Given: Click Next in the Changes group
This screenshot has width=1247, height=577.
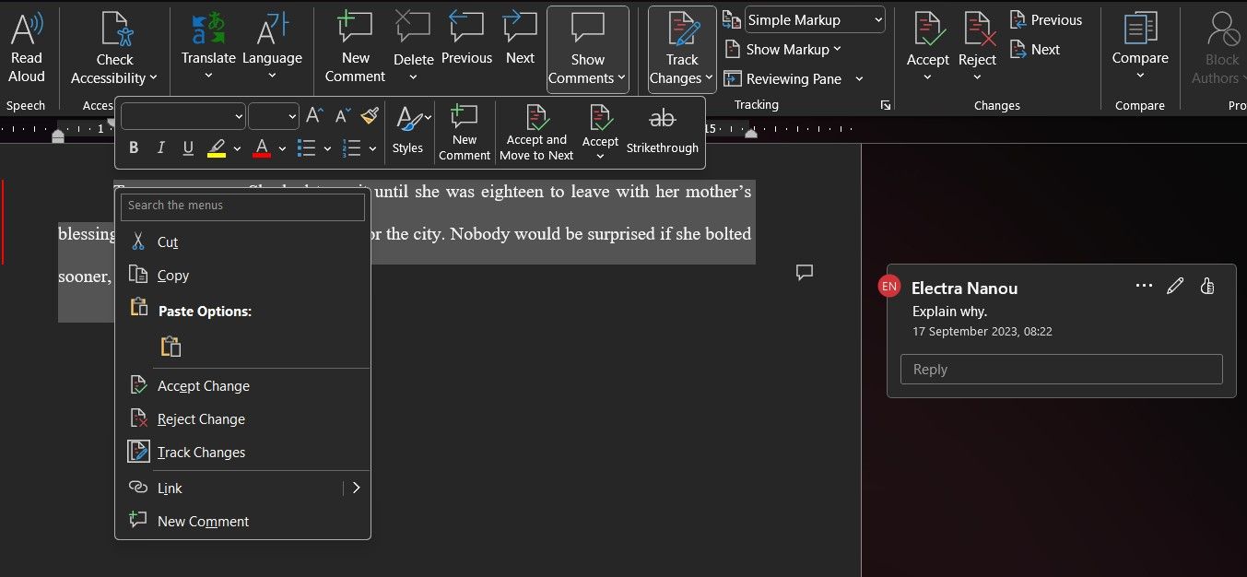Looking at the screenshot, I should tap(1034, 49).
